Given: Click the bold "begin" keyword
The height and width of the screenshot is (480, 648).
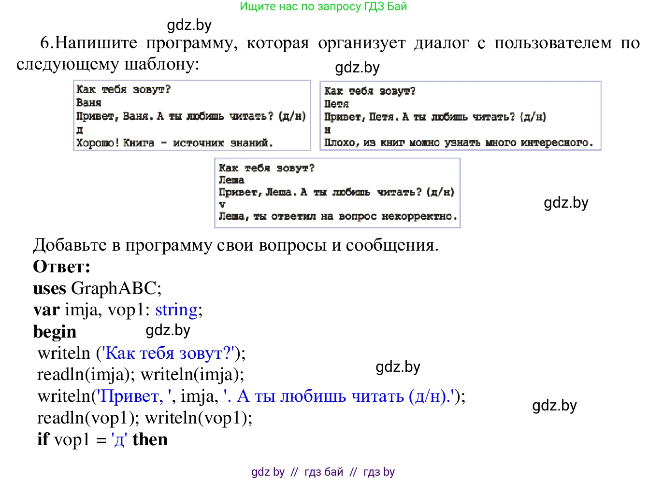Looking at the screenshot, I should pyautogui.click(x=55, y=332).
